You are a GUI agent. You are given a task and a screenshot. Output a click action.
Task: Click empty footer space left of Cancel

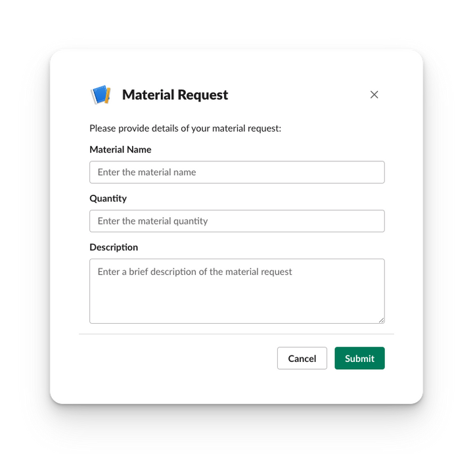177,359
